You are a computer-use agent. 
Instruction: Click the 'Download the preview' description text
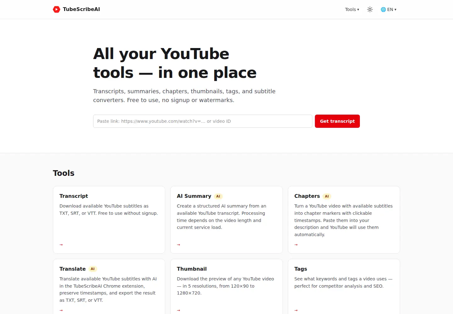coord(226,286)
